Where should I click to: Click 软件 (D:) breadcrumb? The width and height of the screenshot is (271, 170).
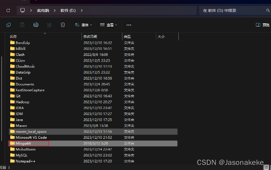(x=68, y=11)
